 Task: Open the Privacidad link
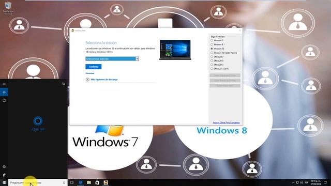[90, 73]
